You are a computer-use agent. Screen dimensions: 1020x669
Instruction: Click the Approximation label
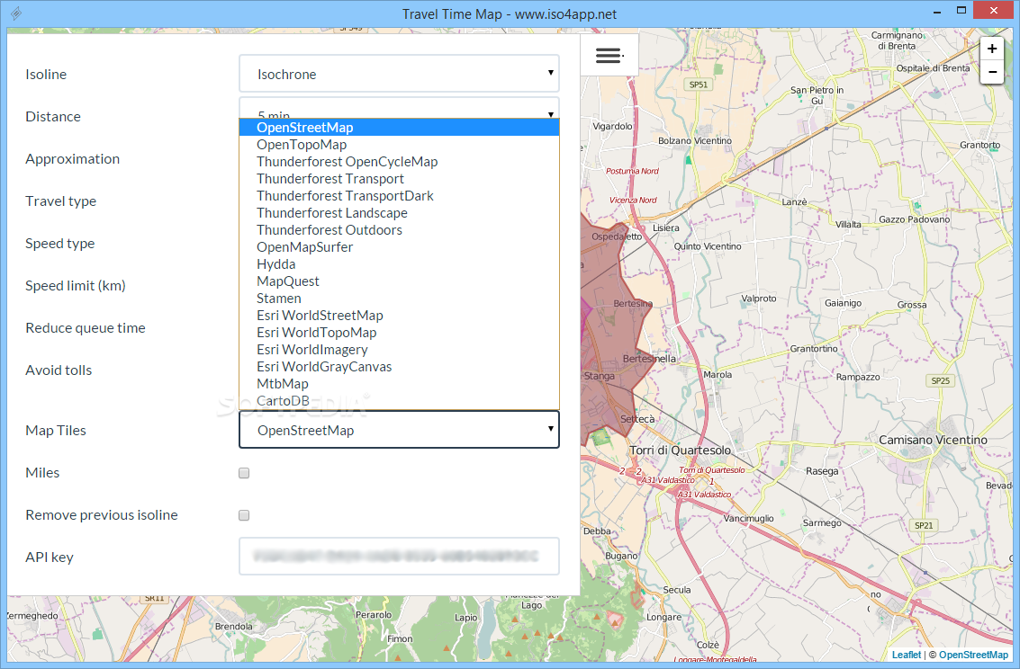coord(72,159)
